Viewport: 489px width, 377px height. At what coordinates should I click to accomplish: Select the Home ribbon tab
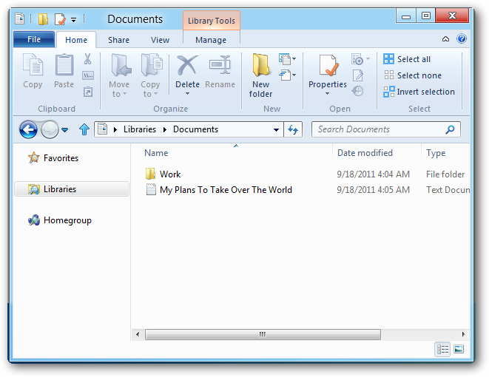[76, 40]
